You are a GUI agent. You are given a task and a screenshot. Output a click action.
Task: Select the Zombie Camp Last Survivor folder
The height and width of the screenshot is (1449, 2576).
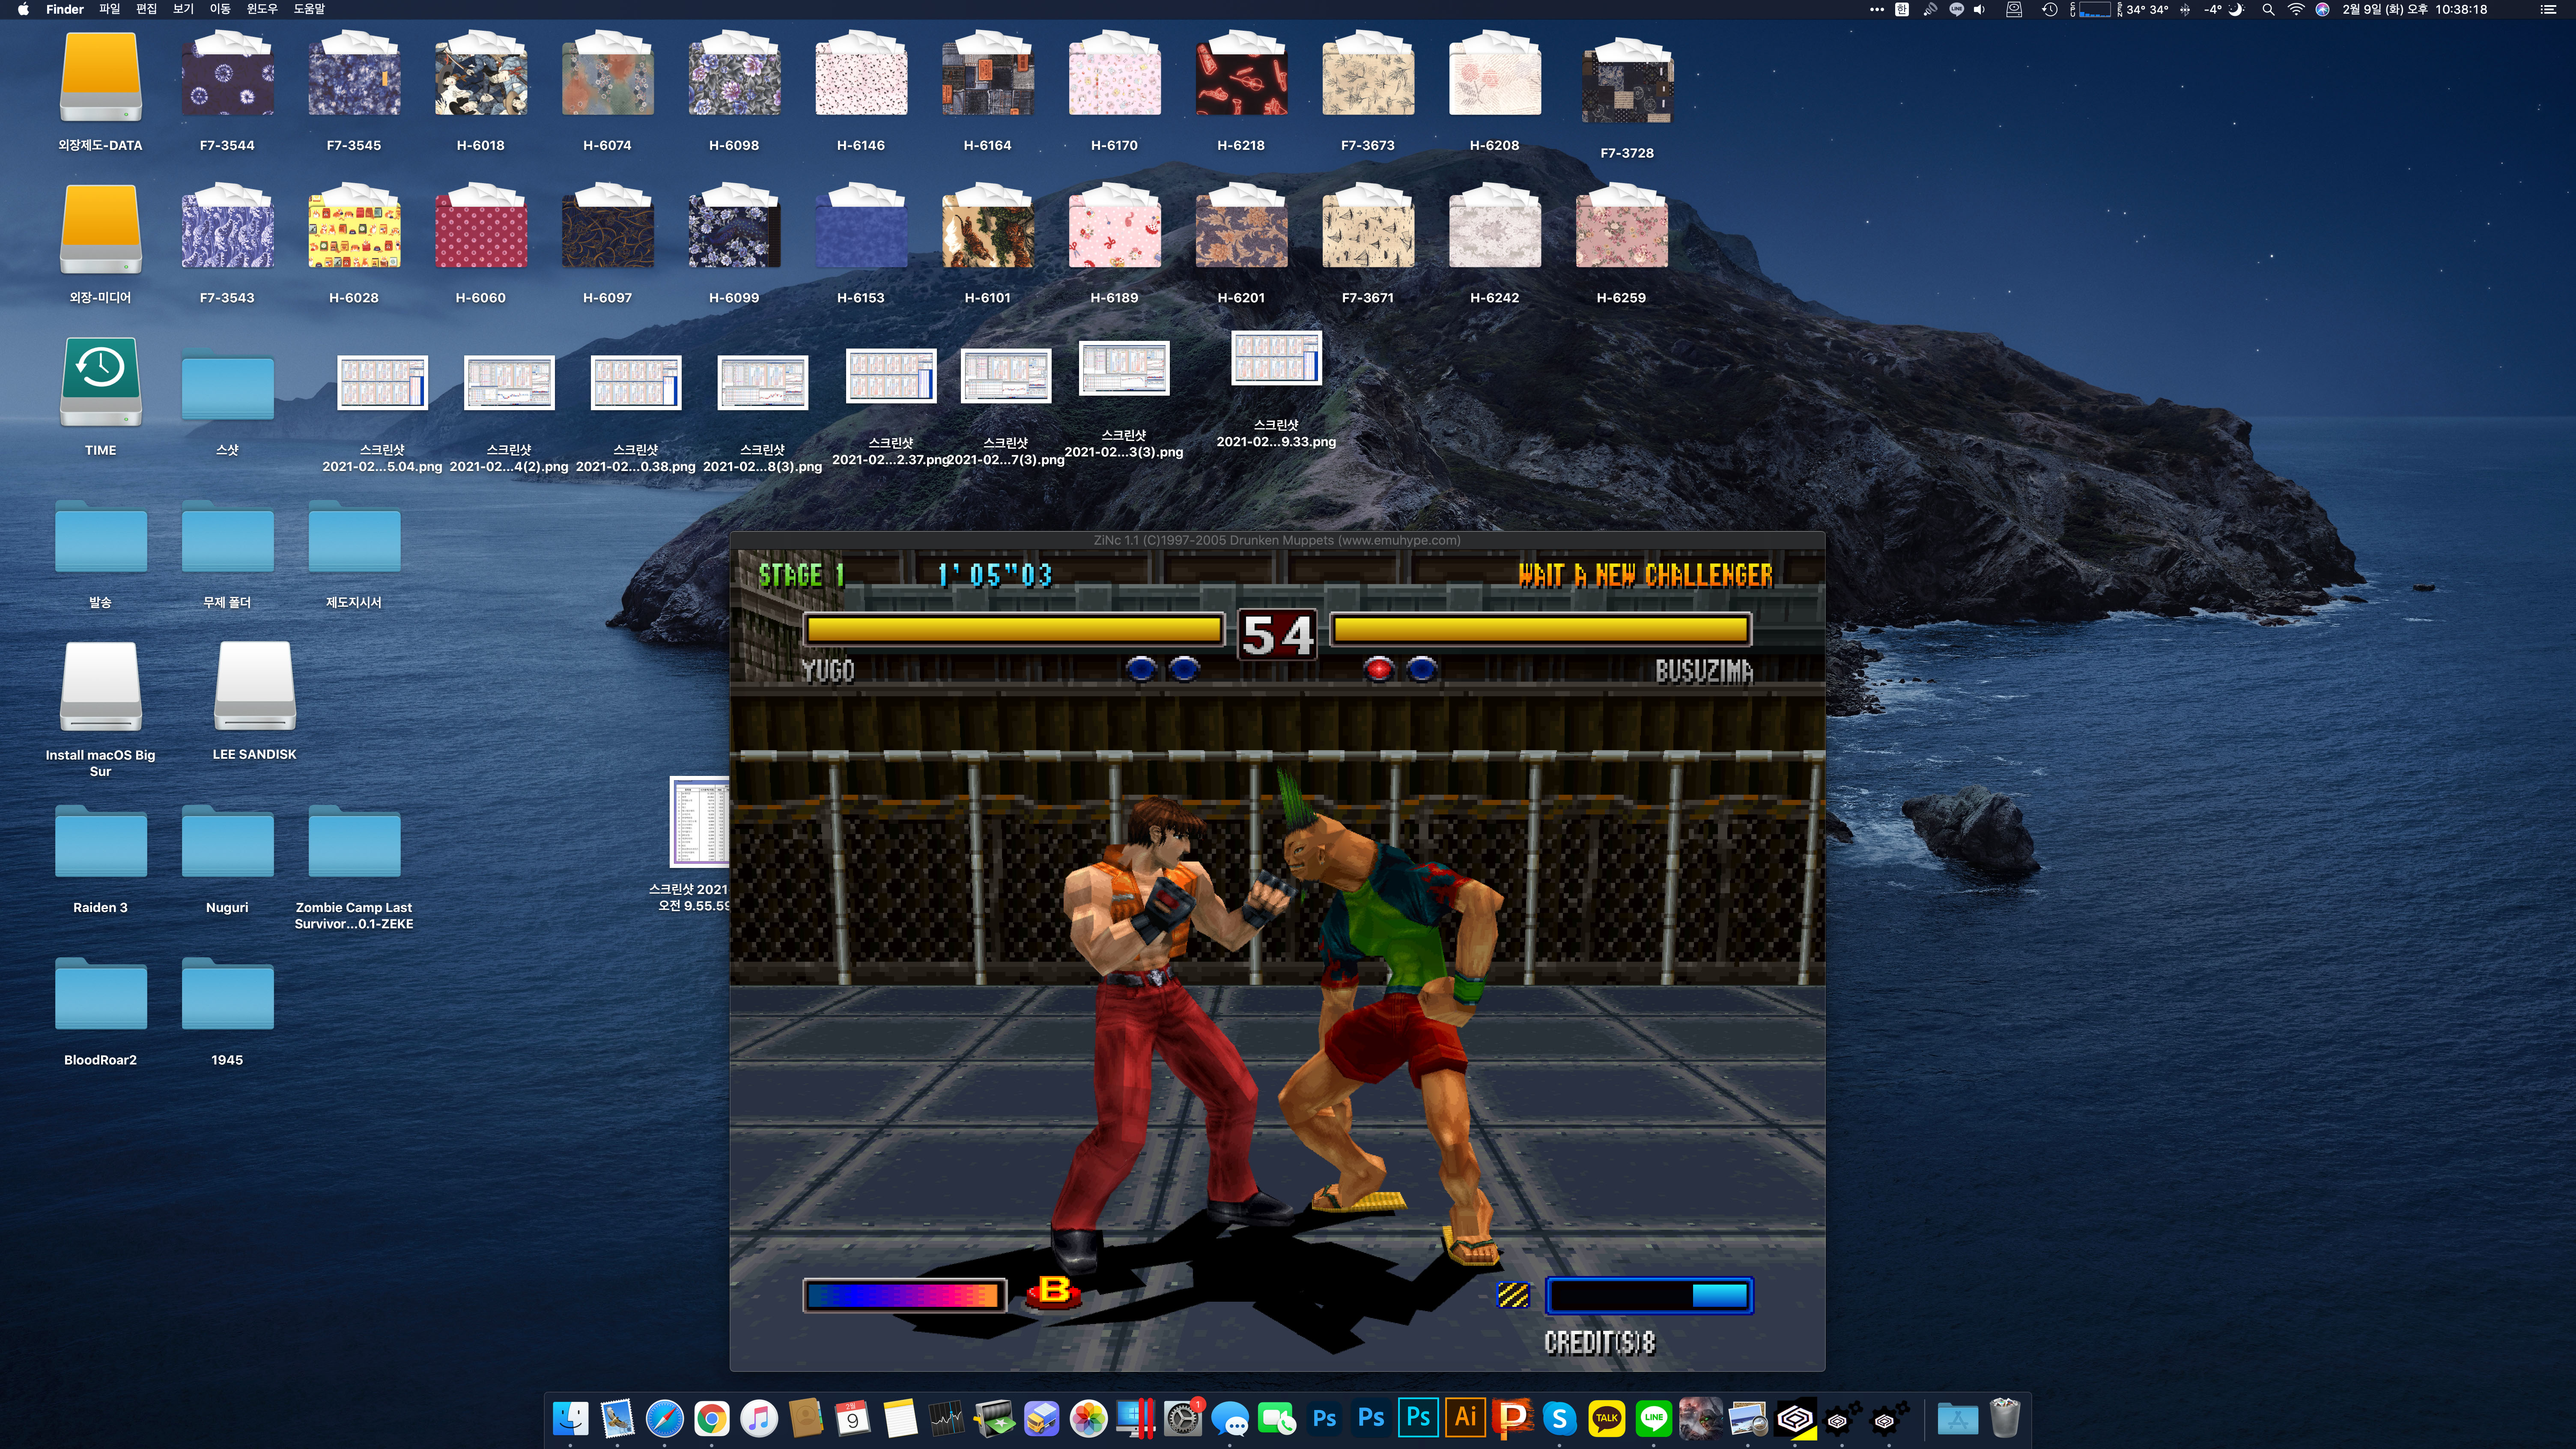tap(354, 842)
